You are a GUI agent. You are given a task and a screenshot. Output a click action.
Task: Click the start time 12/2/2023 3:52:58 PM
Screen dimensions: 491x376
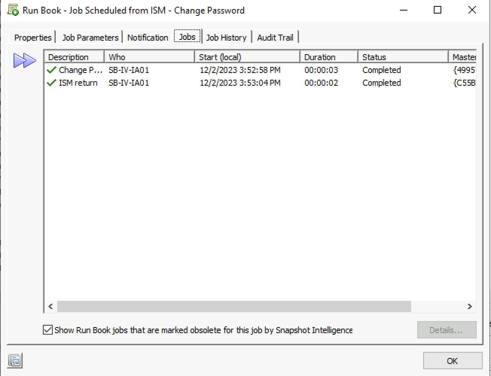click(240, 70)
